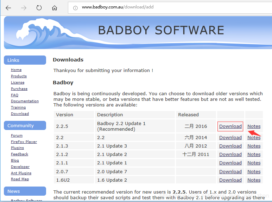Select the '2.0 Update 7' description cell
Viewport: 272px width, 202px height.
(x=134, y=171)
